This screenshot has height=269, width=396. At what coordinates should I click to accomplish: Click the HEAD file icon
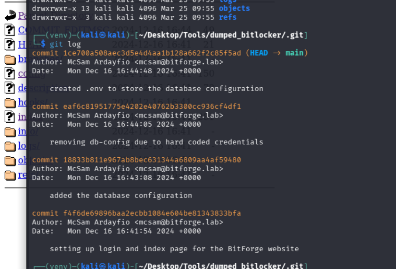(10, 45)
